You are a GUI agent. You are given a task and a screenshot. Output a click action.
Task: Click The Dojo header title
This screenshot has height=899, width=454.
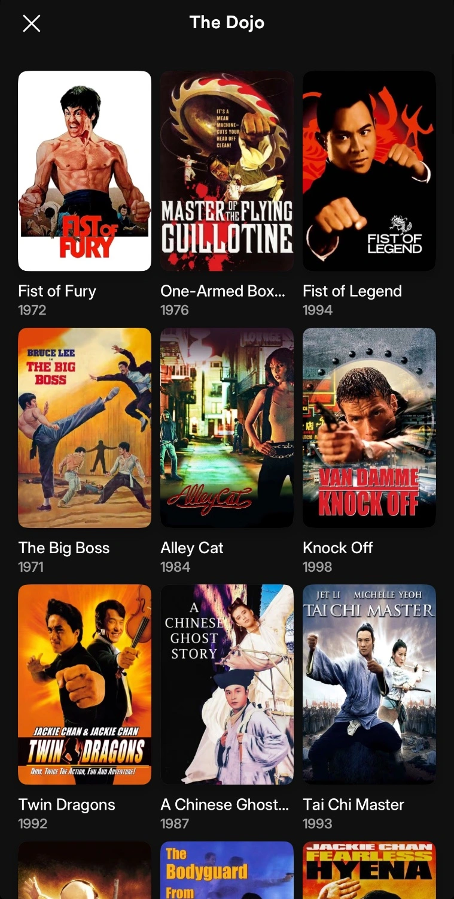click(227, 23)
